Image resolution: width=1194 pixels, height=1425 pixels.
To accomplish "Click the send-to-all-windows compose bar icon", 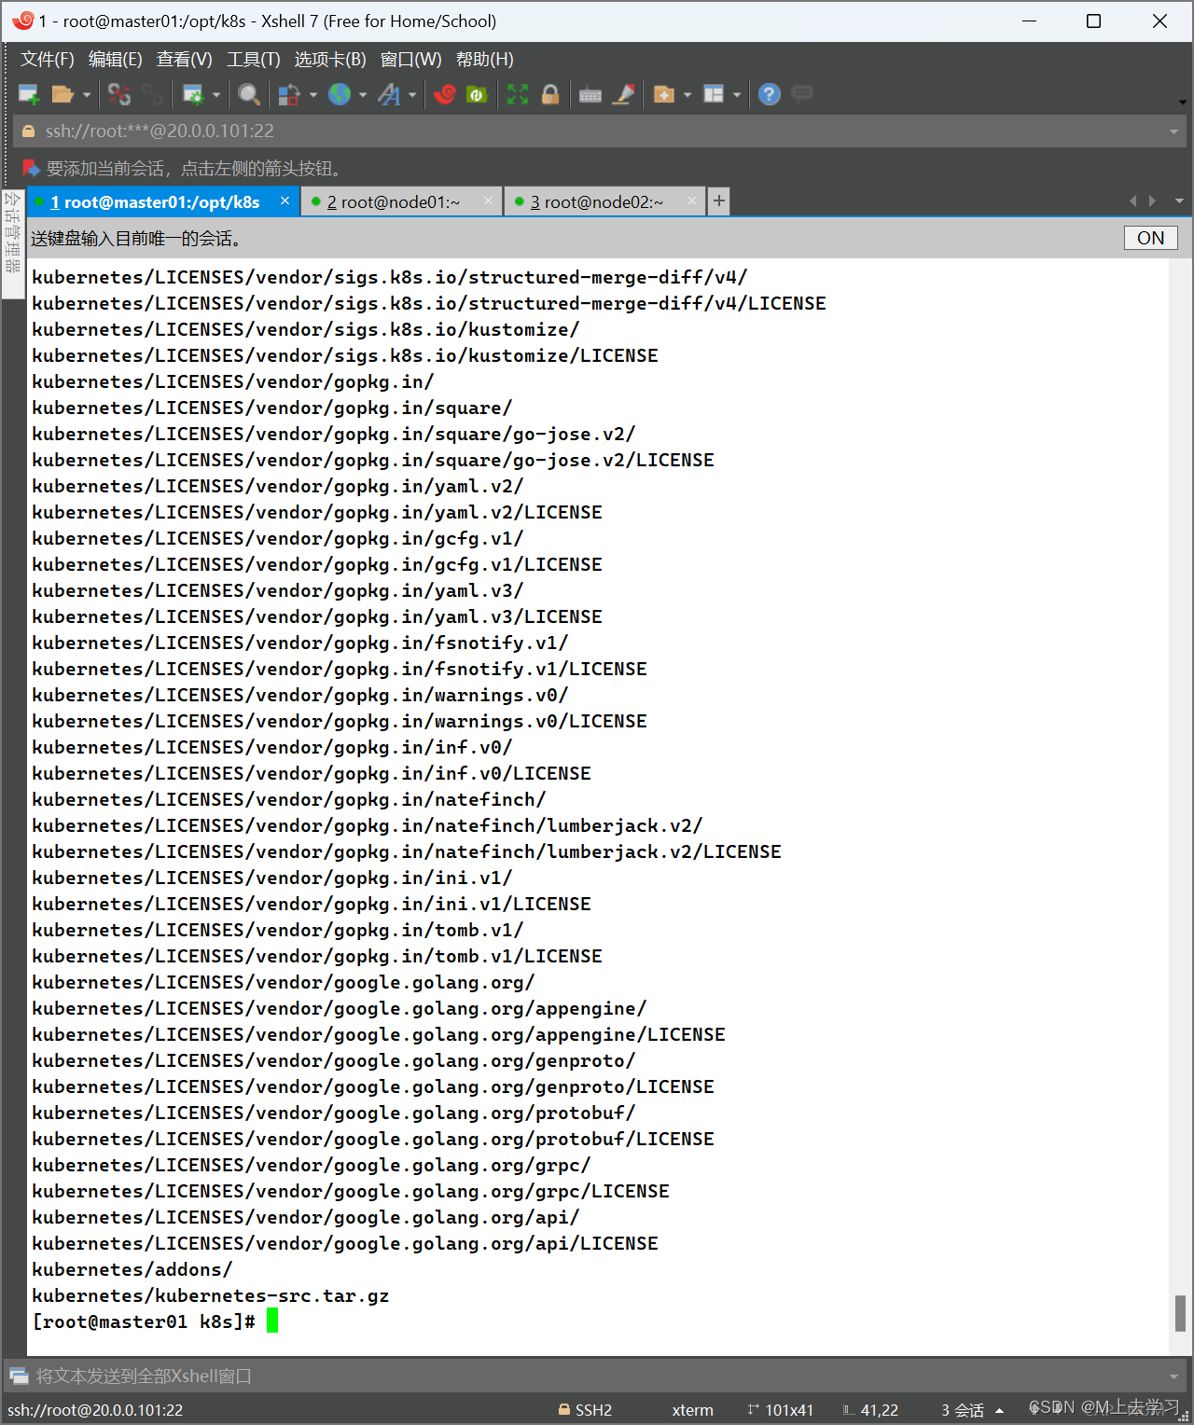I will coord(19,1376).
